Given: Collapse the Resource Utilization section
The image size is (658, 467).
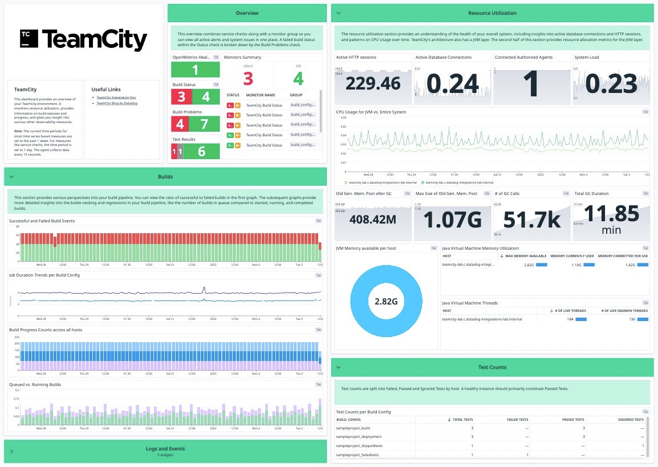Looking at the screenshot, I should point(339,13).
